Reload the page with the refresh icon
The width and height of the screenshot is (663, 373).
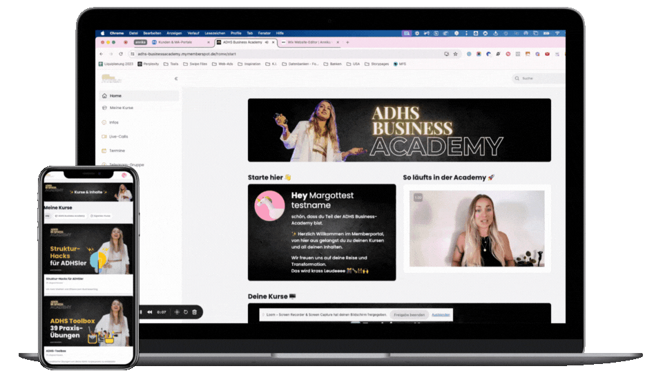[121, 54]
